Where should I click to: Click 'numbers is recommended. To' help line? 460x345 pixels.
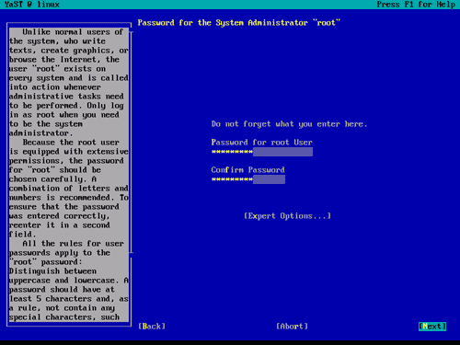69,198
